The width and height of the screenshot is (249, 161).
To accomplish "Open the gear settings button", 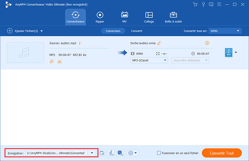I will tap(131, 153).
